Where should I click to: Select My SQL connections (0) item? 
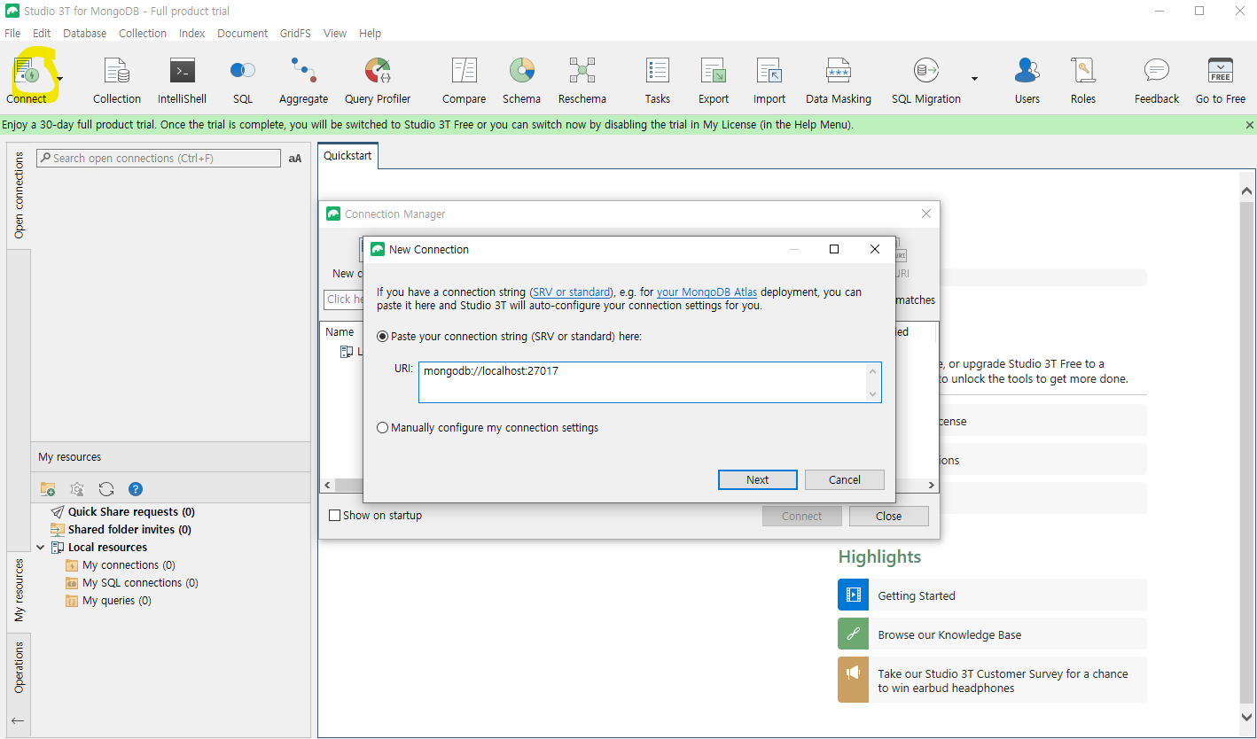coord(140,583)
